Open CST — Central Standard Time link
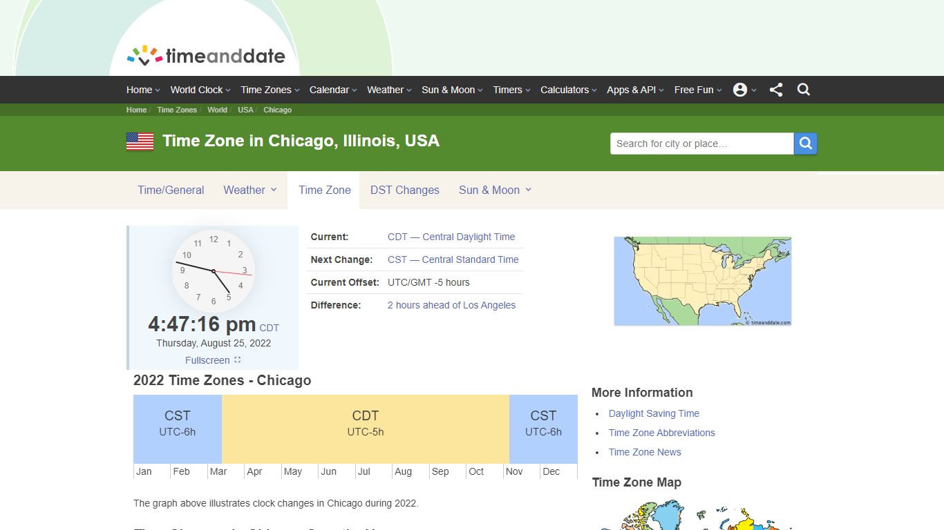Screen dimensions: 944x530 [453, 259]
